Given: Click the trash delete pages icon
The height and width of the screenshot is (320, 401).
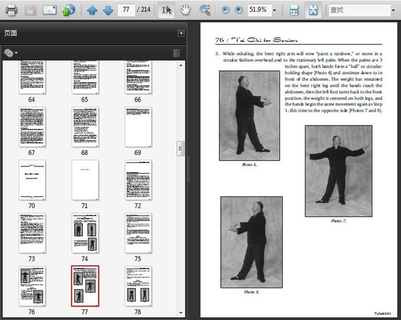Looking at the screenshot, I should click(176, 53).
